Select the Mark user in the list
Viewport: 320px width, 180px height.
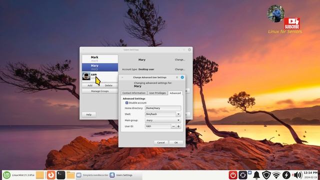coord(100,59)
